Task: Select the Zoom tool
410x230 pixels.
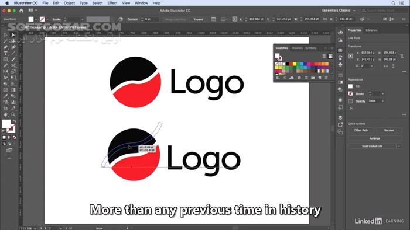Action: [13, 114]
